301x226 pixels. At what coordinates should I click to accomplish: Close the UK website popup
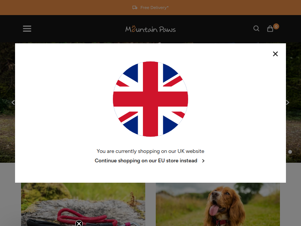point(275,54)
